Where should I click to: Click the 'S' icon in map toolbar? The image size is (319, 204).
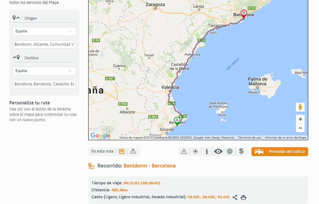point(241,151)
